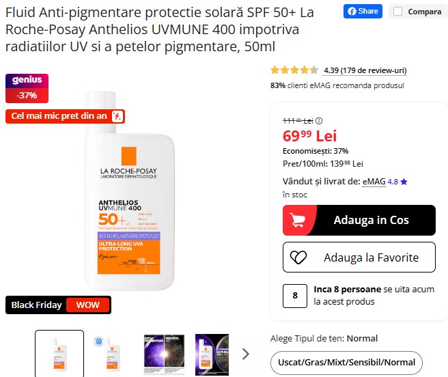Screen dimensions: 448x377
Task: Click the main product image
Action: [x=128, y=191]
